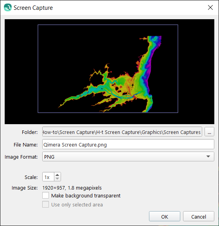Open the PNG image format combo box
The image size is (219, 226).
(128, 157)
